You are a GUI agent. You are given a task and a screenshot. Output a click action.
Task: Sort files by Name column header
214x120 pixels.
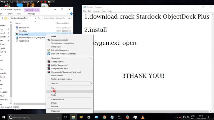click(x=18, y=23)
